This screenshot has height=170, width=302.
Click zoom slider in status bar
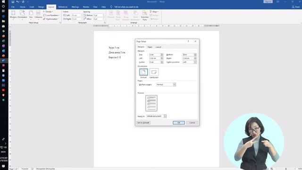click(286, 169)
